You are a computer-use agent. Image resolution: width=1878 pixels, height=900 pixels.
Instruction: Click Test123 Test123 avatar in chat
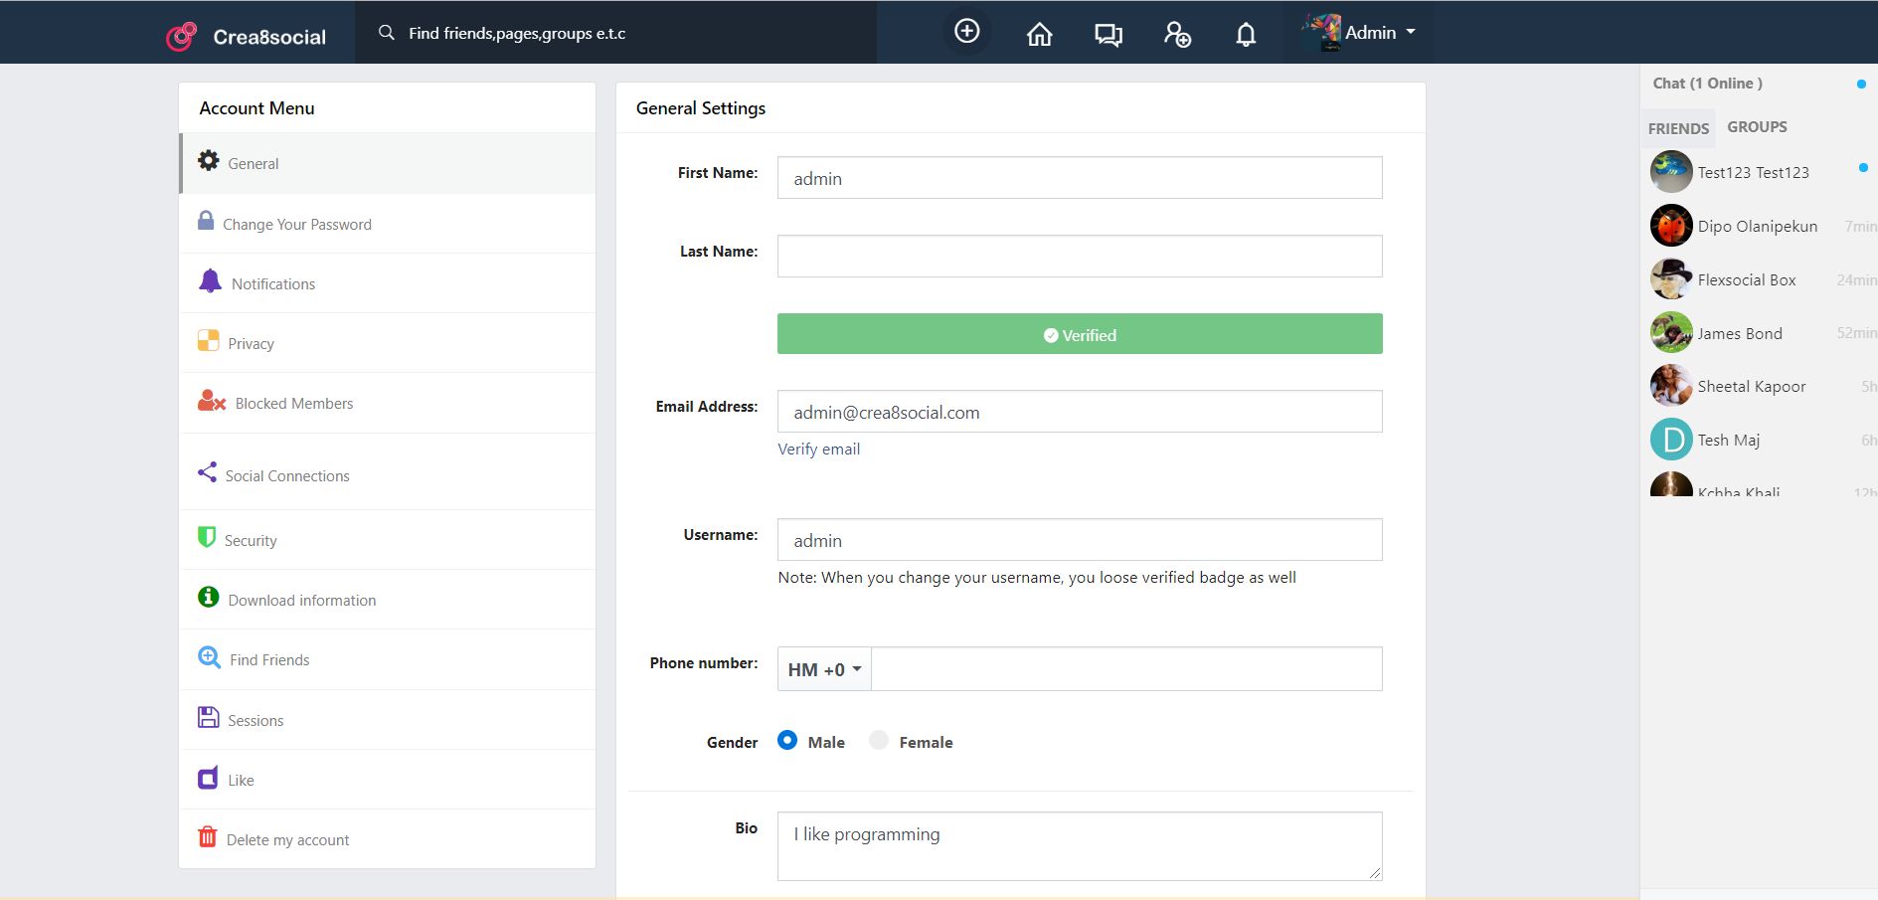1670,172
